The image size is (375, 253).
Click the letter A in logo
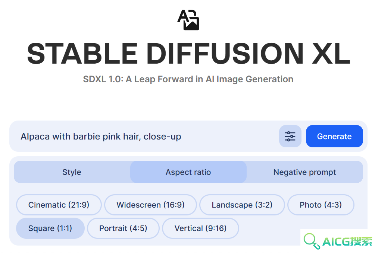(x=183, y=16)
